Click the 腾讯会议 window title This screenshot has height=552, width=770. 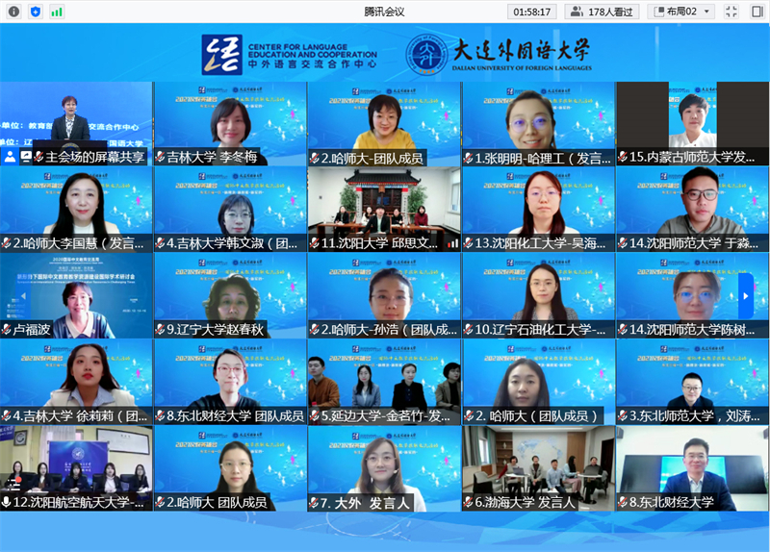pyautogui.click(x=385, y=12)
